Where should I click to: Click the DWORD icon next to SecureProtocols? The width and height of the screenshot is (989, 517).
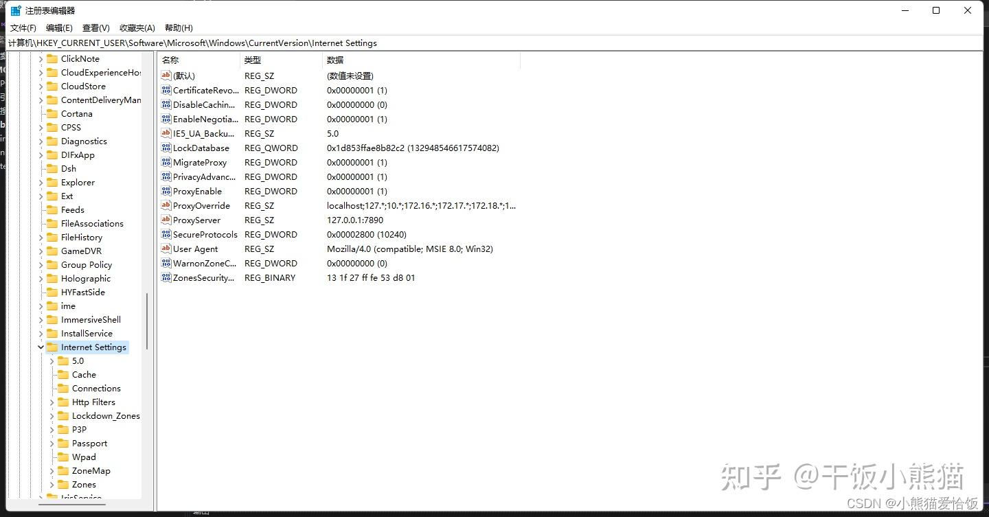point(165,234)
